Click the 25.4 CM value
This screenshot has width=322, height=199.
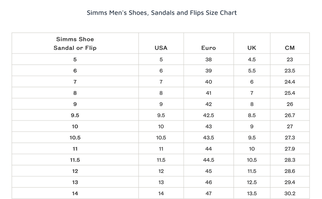coord(290,93)
